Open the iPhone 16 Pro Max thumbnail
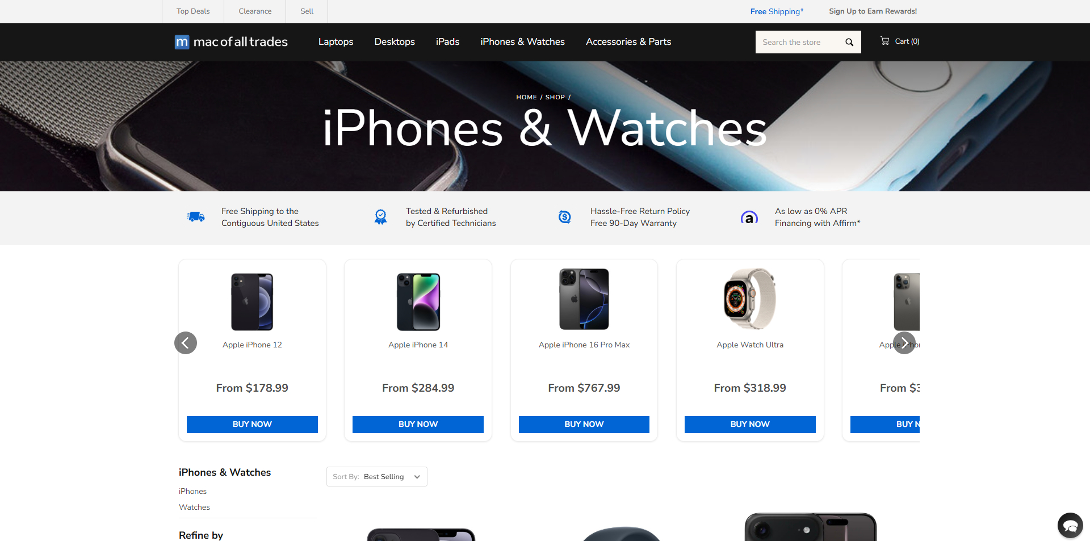The image size is (1090, 541). (x=584, y=299)
